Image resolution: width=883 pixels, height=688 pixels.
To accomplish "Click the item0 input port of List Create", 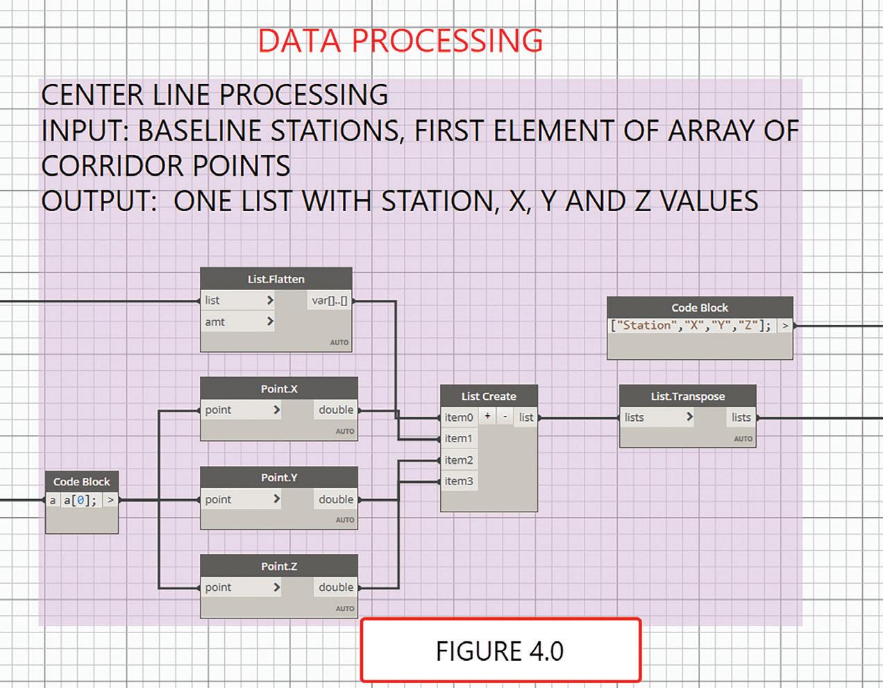I will 459,417.
